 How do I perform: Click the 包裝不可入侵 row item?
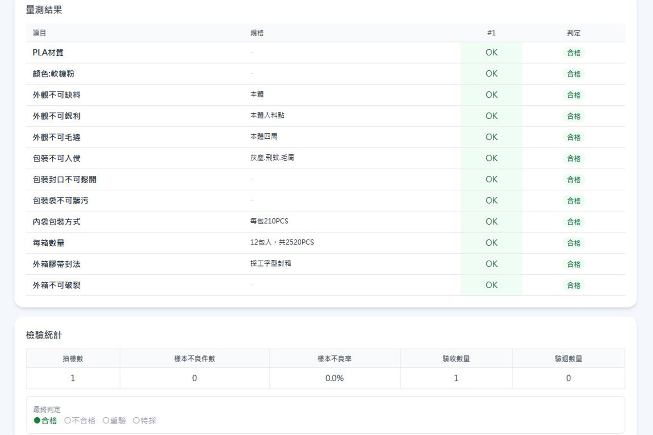click(x=56, y=158)
